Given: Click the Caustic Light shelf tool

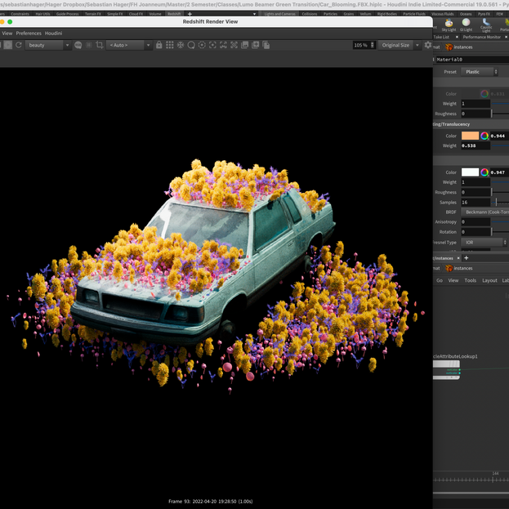Looking at the screenshot, I should coord(486,25).
